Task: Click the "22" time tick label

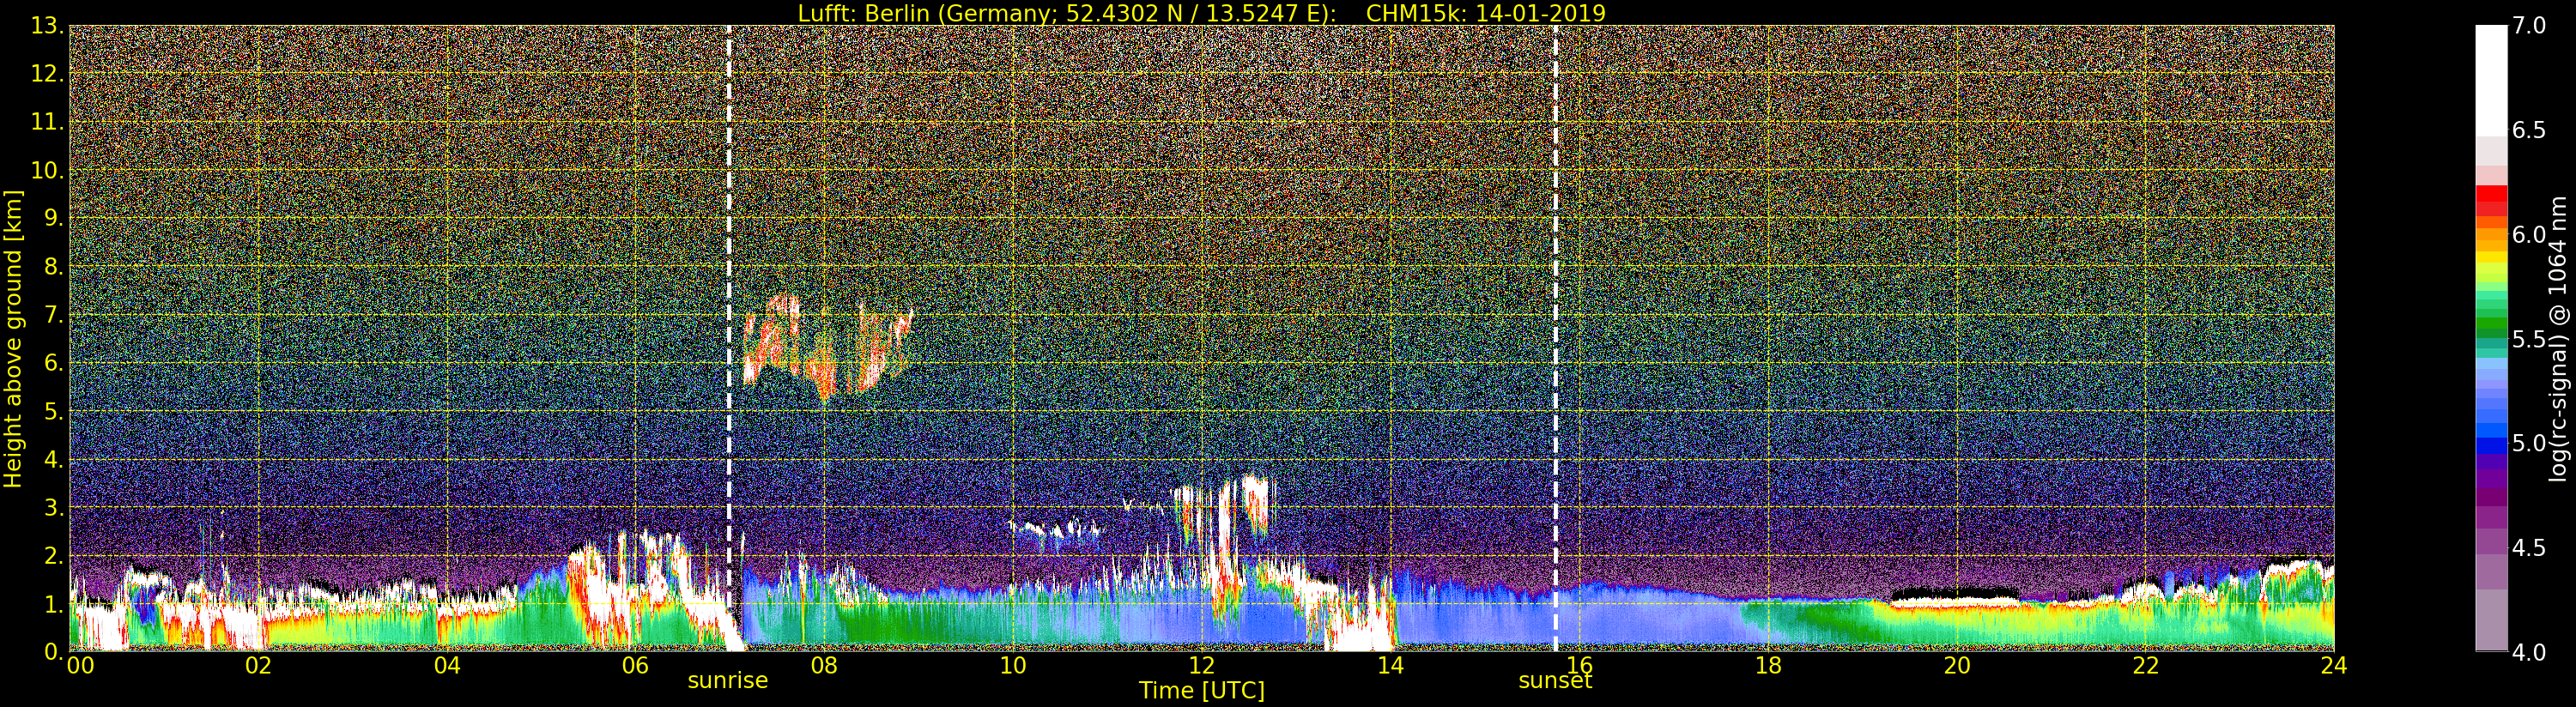Action: (x=2145, y=666)
